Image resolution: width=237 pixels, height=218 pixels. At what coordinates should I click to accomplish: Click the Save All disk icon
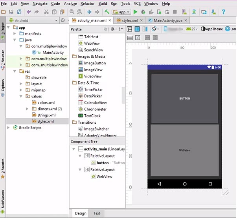[11, 12]
